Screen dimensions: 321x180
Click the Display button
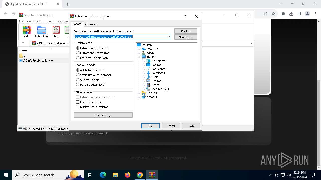[186, 31]
